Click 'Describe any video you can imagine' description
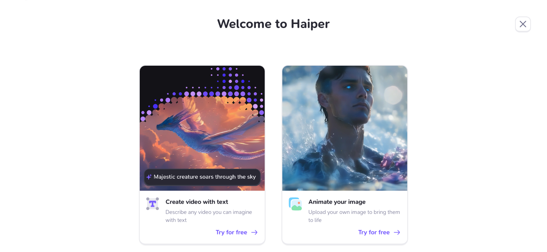The width and height of the screenshot is (547, 252). [209, 212]
